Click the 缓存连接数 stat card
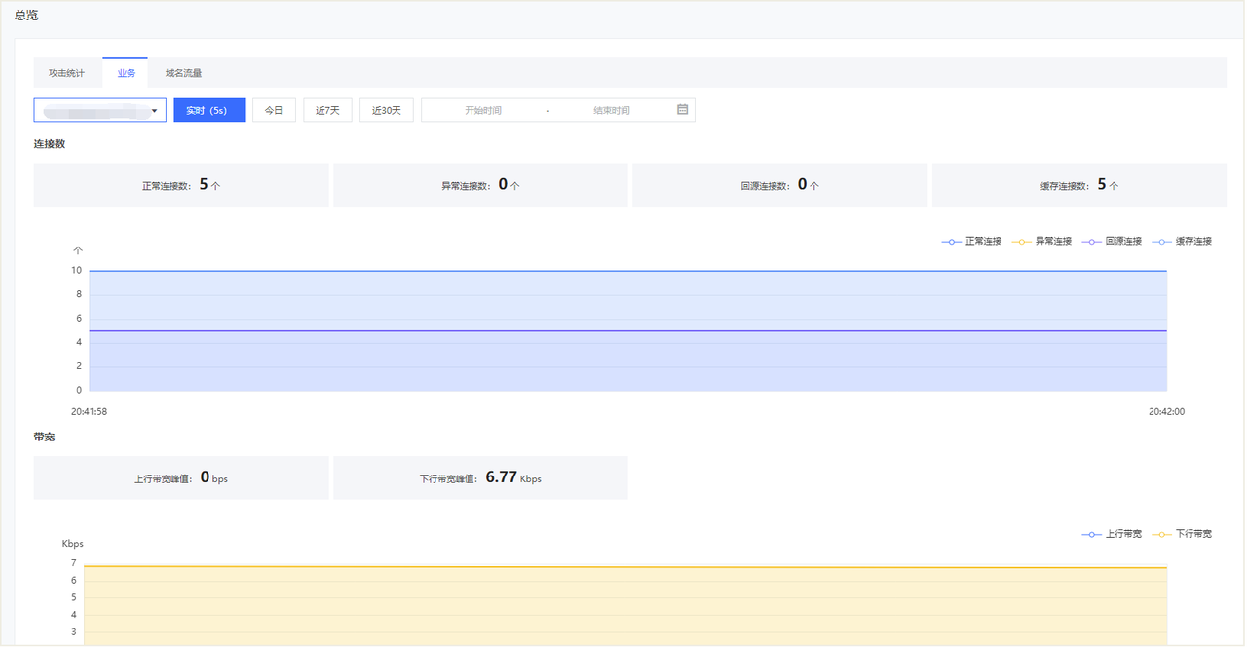This screenshot has height=647, width=1247. (x=1078, y=185)
